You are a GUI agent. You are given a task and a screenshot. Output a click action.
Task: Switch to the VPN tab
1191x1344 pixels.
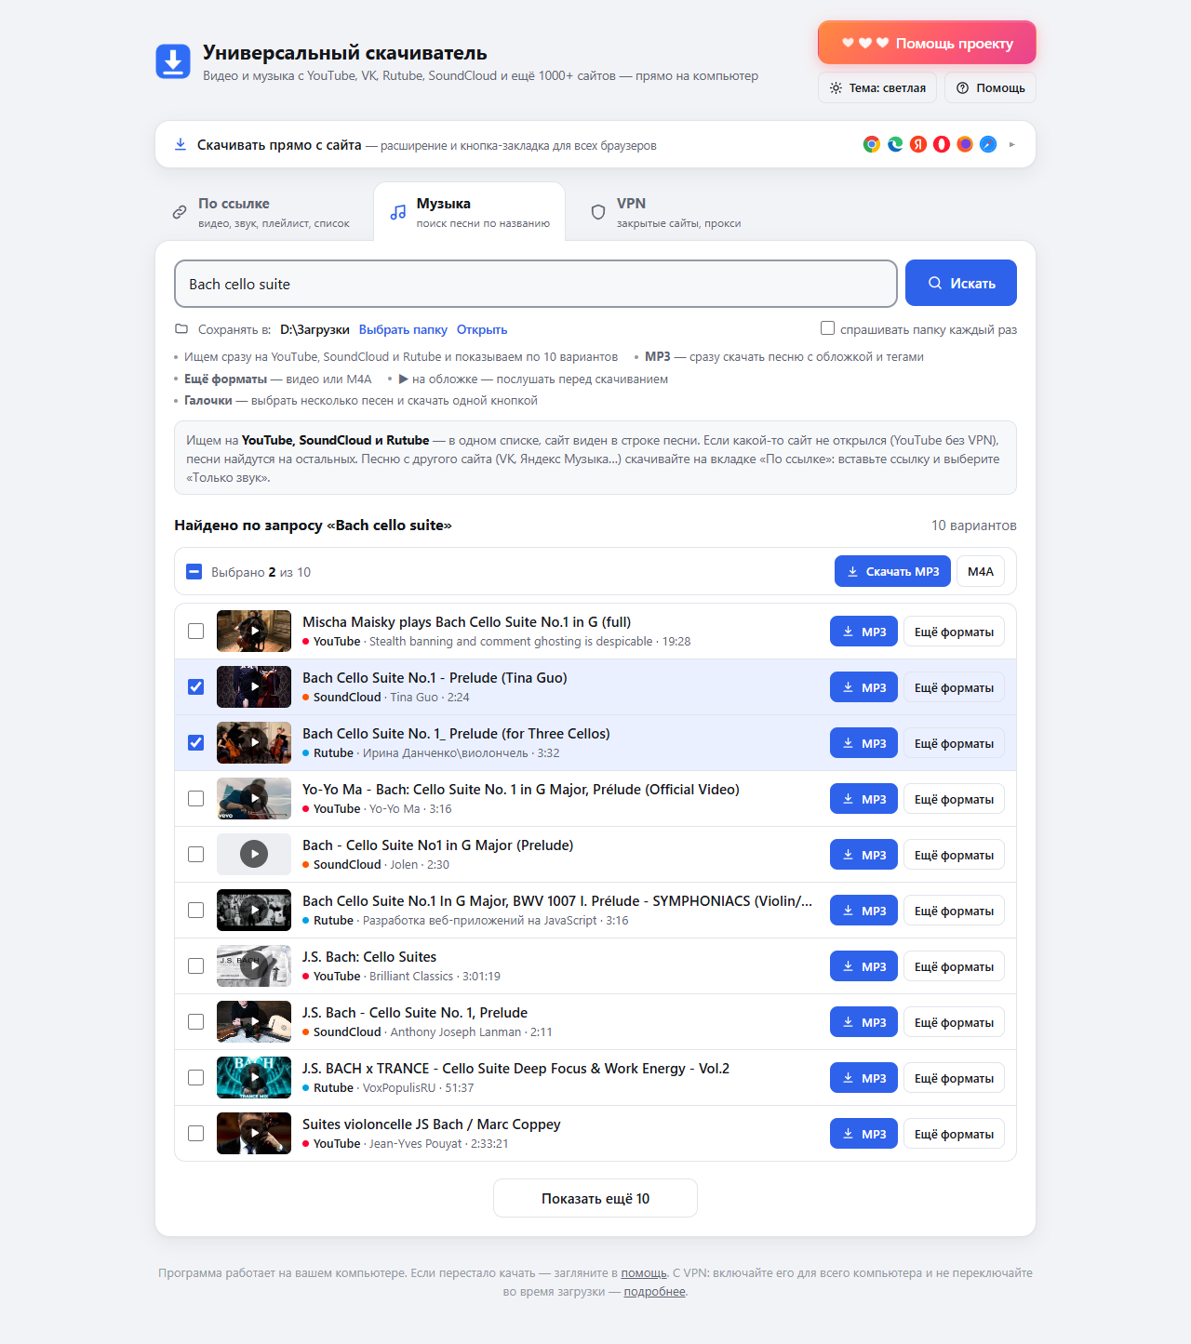(x=667, y=212)
